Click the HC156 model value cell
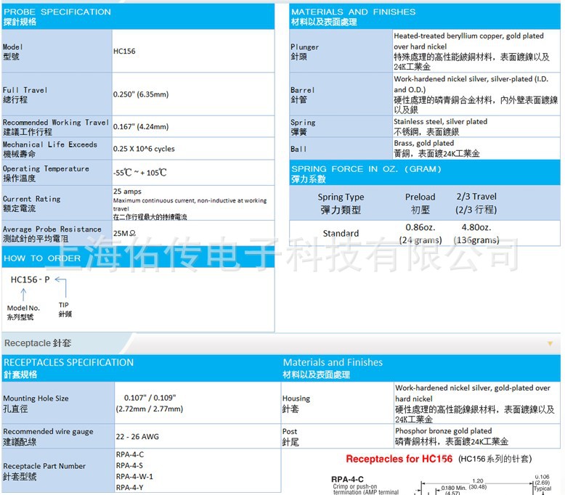The image size is (565, 495). (124, 52)
